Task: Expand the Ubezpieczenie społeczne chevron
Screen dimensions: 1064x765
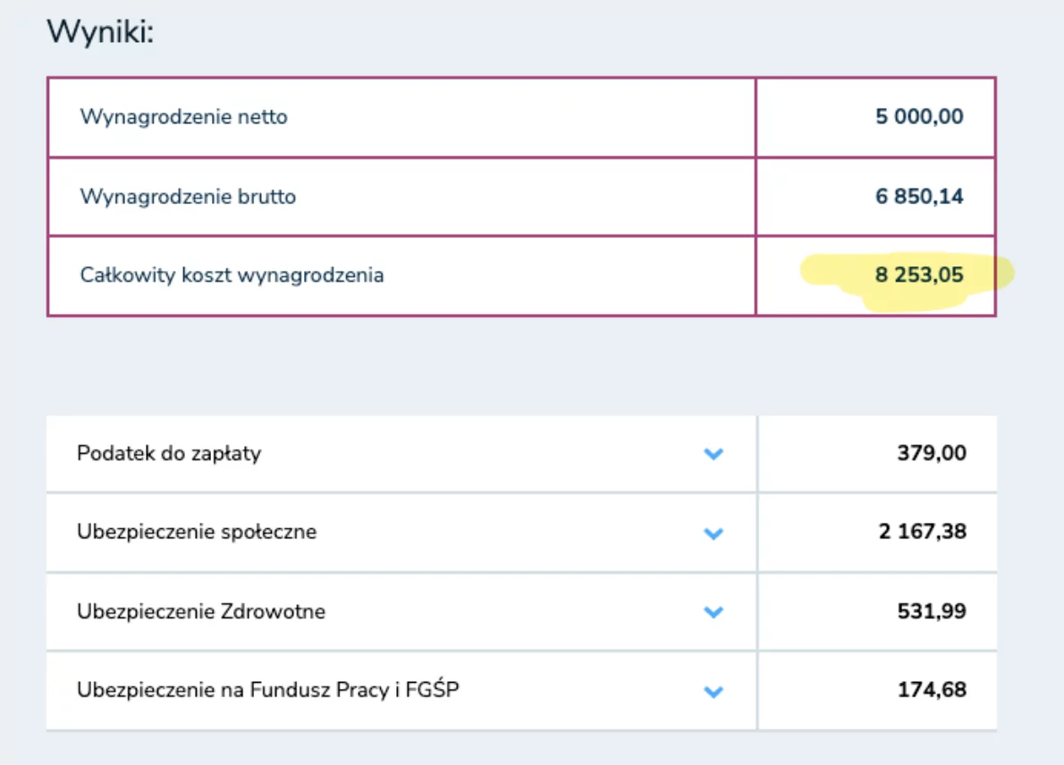Action: tap(714, 534)
